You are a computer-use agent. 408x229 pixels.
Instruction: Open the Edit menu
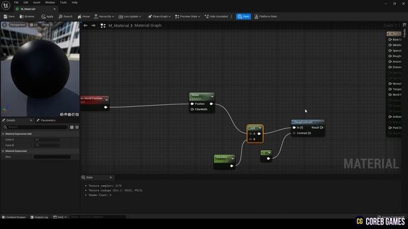click(x=25, y=3)
